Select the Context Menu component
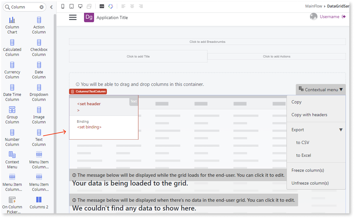354x218 pixels. [12, 160]
